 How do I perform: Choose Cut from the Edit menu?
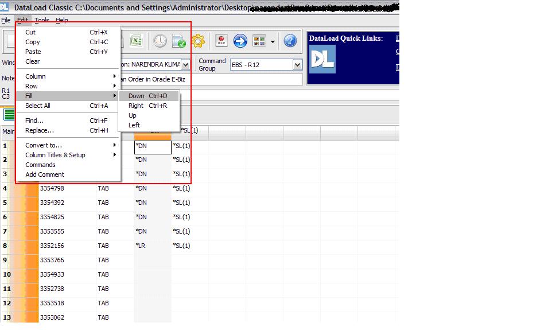click(68, 32)
